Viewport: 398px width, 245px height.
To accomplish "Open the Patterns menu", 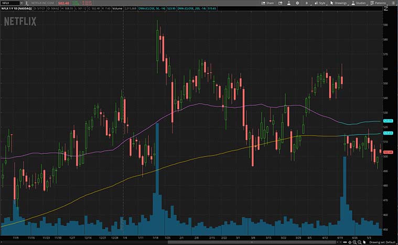I will 378,3.
